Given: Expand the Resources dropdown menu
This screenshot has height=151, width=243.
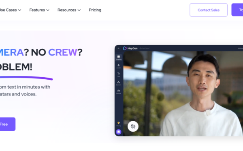Looking at the screenshot, I should (69, 10).
